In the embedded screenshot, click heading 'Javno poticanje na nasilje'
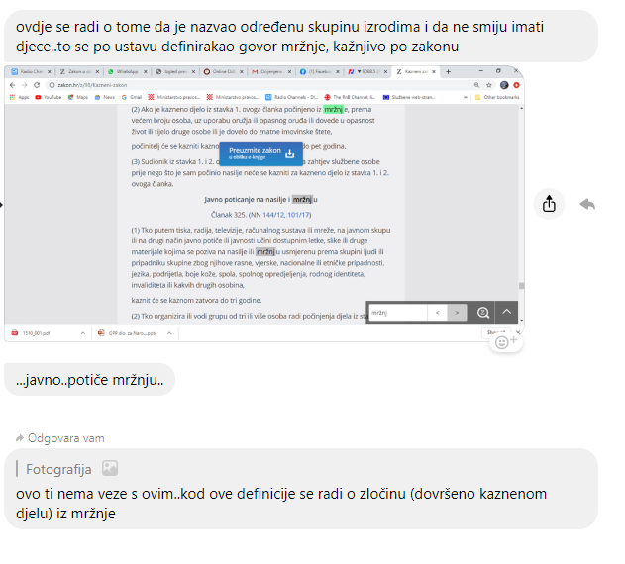Viewport: 625px width, 564px height. [x=260, y=199]
